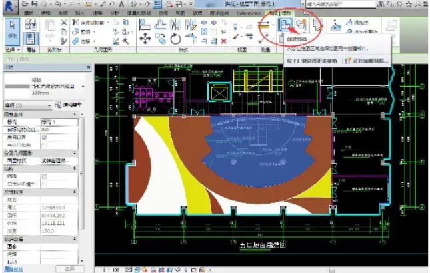Select the Modify arrow tool

13,31
